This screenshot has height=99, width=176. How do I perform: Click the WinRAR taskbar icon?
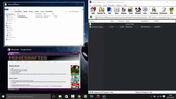pyautogui.click(x=104, y=97)
